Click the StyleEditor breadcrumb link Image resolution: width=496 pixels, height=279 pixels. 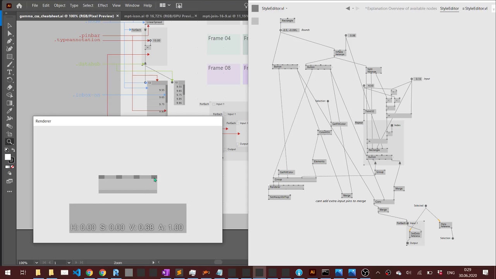tap(449, 9)
